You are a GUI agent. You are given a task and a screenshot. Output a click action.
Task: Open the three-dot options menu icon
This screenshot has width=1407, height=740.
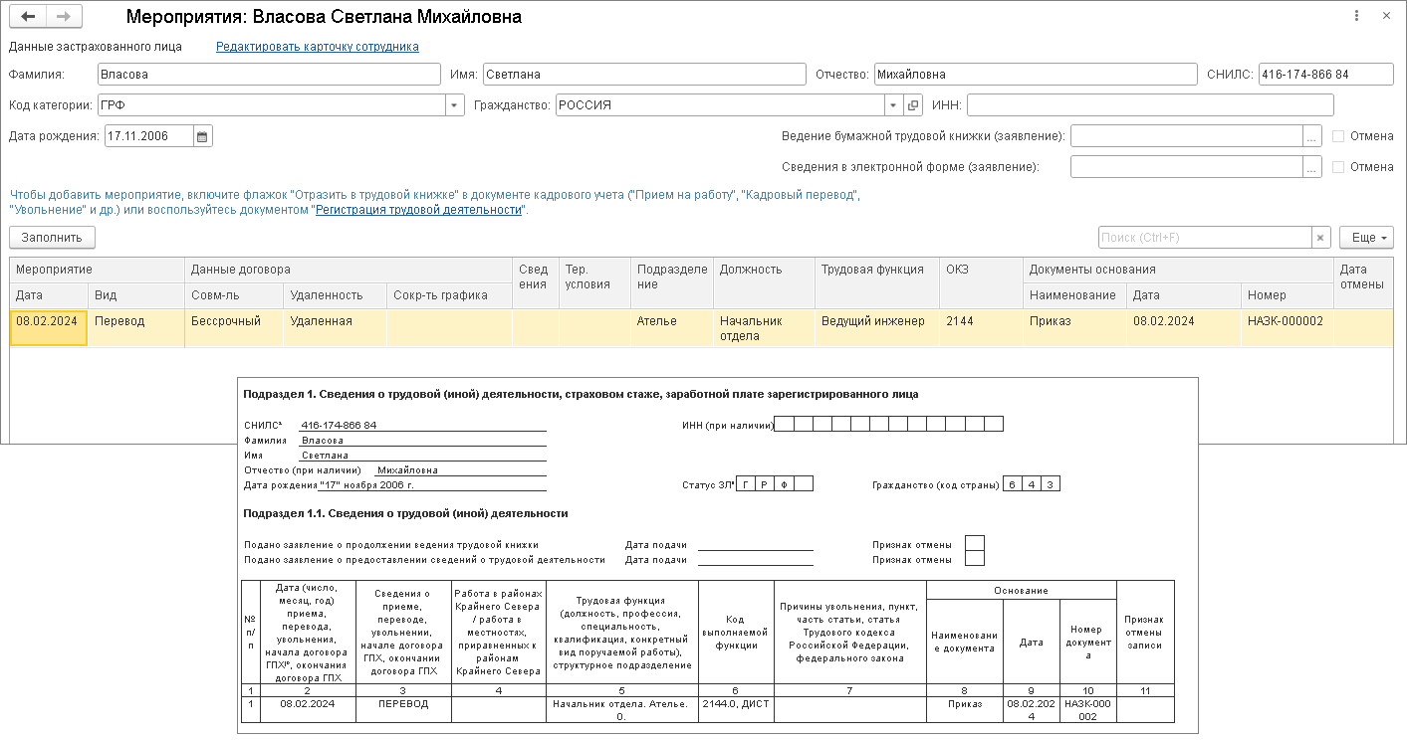click(1357, 17)
